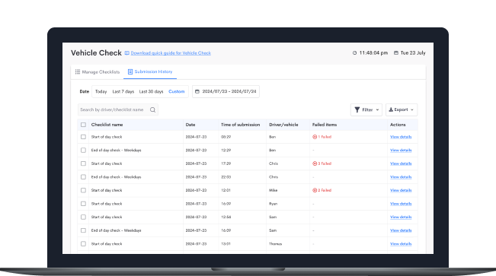Select the Today date range

click(101, 91)
